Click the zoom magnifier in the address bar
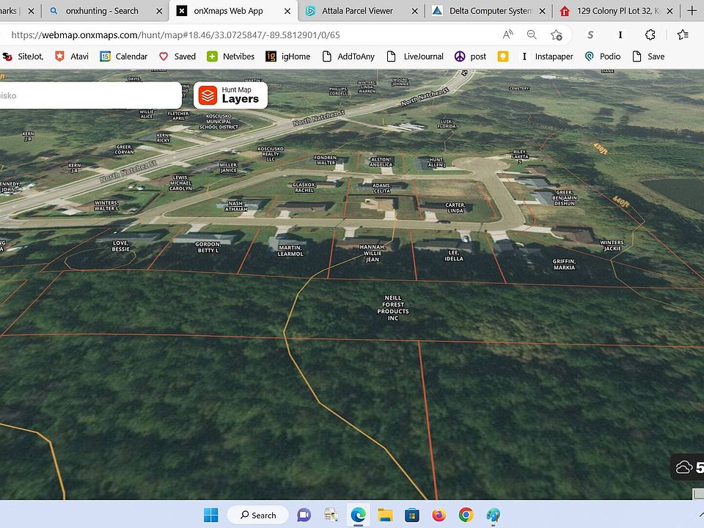 pyautogui.click(x=532, y=34)
